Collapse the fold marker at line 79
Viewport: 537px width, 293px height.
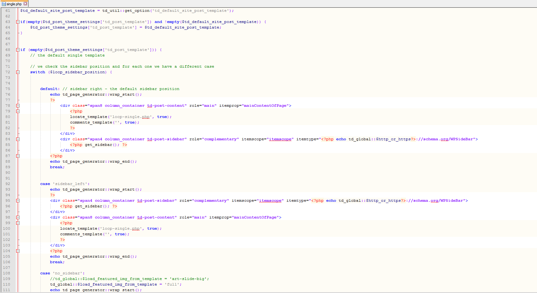(18, 111)
